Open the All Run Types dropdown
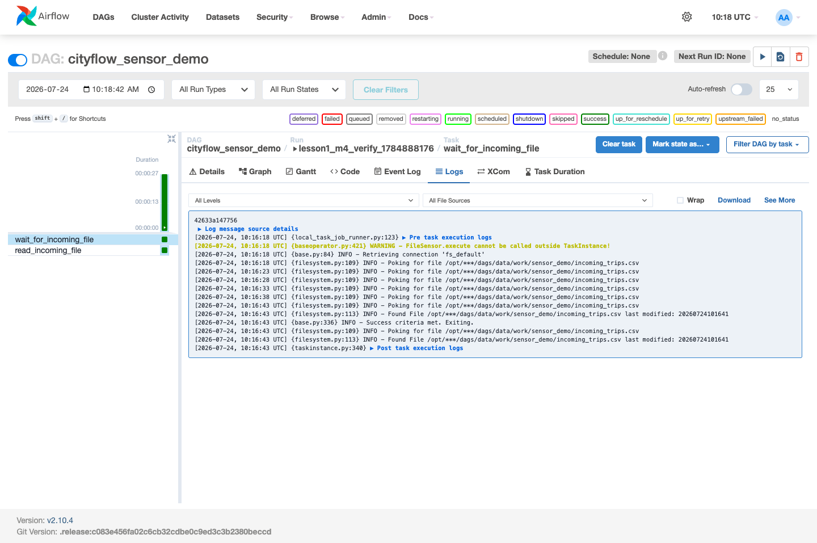Image resolution: width=817 pixels, height=543 pixels. [213, 90]
